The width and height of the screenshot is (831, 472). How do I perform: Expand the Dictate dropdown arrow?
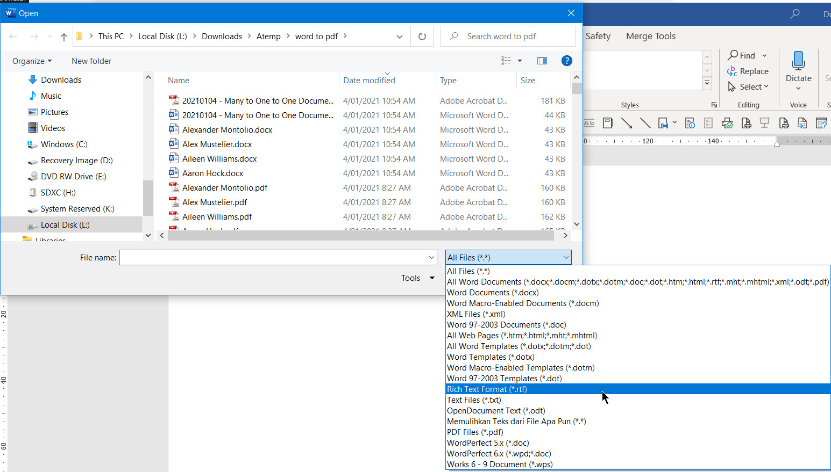pos(799,89)
